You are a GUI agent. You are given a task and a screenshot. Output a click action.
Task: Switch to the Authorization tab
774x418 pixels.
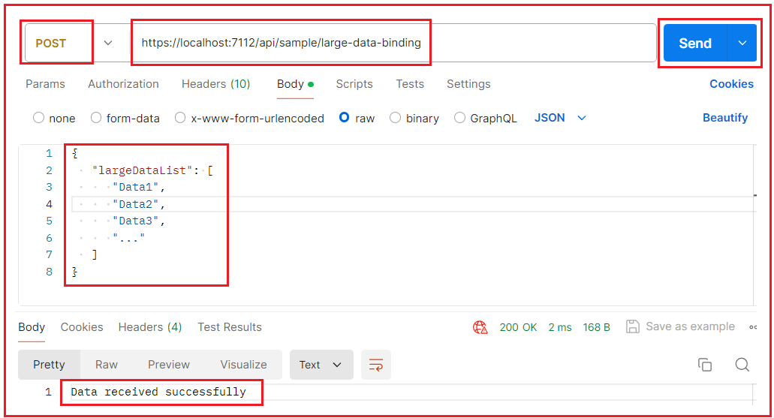pos(123,84)
